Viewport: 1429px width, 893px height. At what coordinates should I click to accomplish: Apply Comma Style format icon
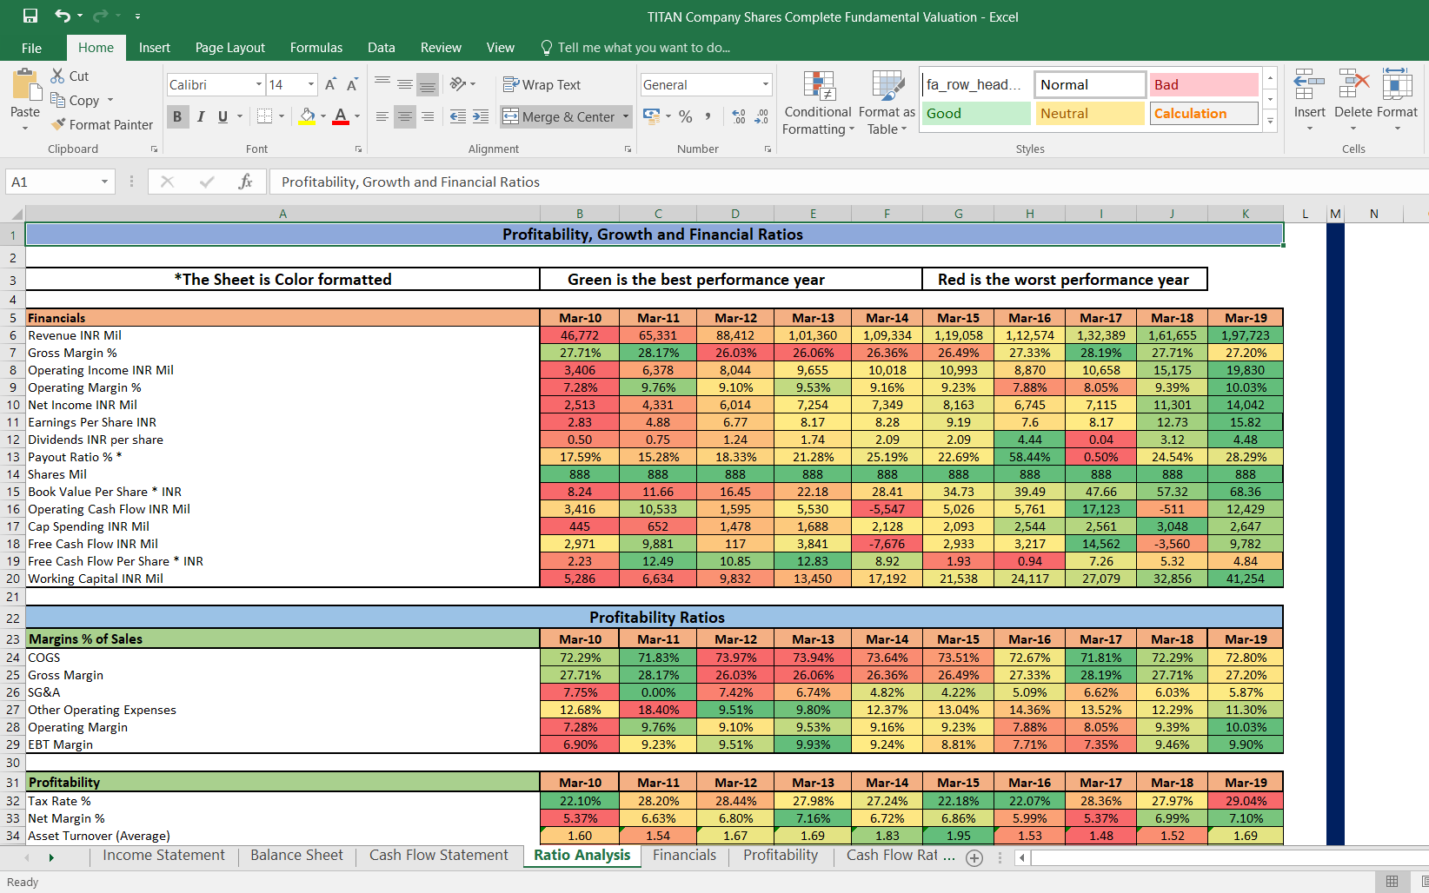coord(708,116)
